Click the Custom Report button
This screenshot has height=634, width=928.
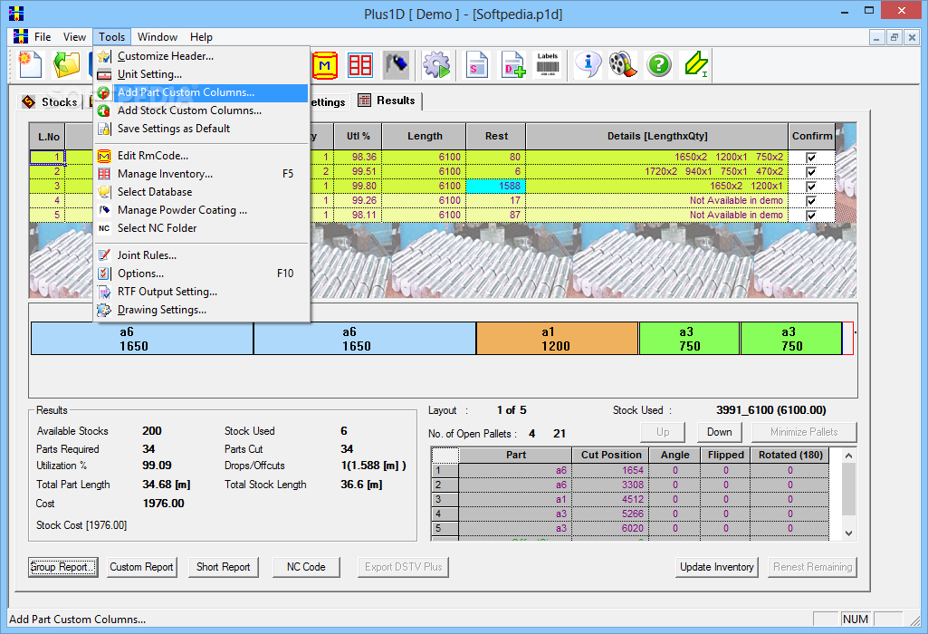(141, 567)
